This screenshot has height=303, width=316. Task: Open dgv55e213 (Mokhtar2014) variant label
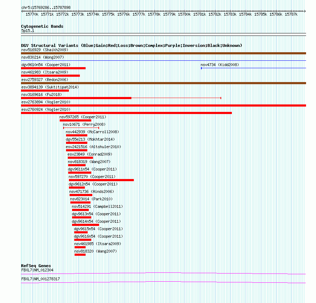coord(90,139)
